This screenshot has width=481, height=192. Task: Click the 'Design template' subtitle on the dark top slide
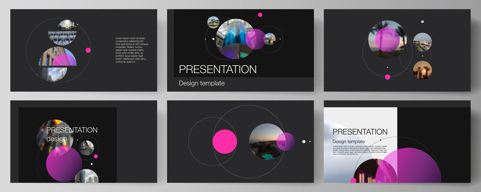pyautogui.click(x=202, y=83)
